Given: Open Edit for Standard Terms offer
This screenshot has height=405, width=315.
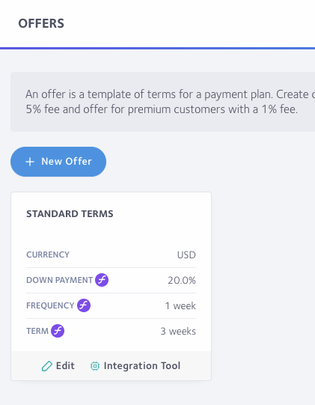Looking at the screenshot, I should pos(58,366).
